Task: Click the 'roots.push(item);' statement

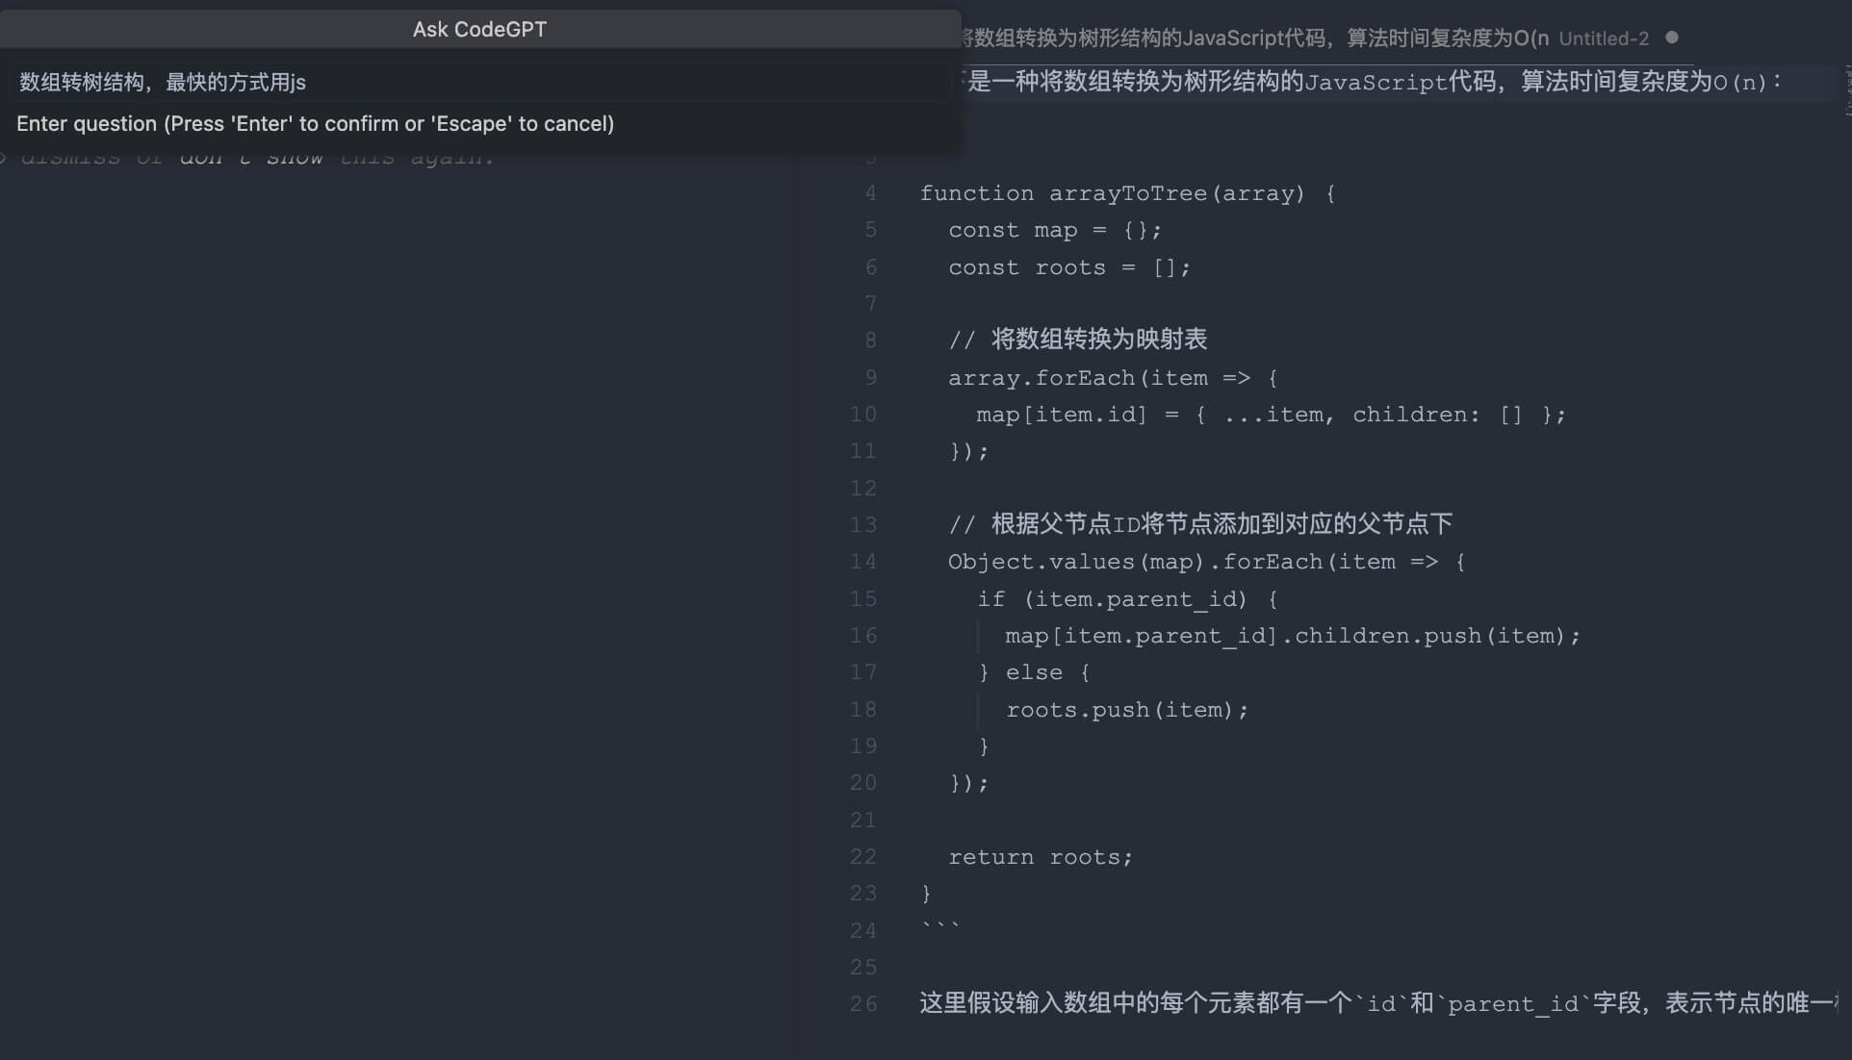Action: point(1126,710)
